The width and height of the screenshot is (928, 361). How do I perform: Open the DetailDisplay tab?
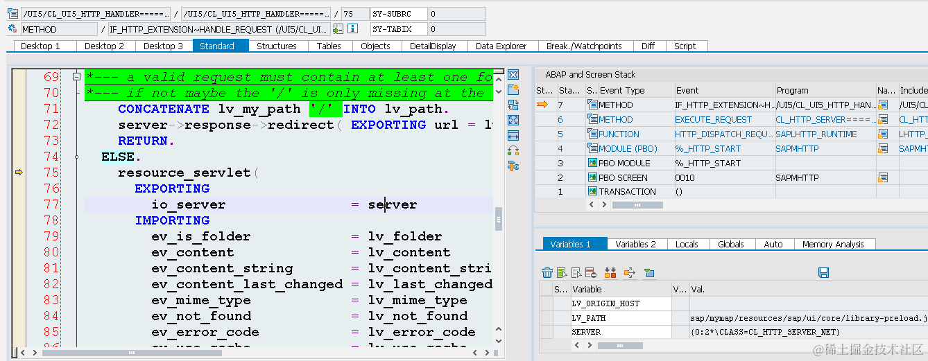[x=433, y=46]
